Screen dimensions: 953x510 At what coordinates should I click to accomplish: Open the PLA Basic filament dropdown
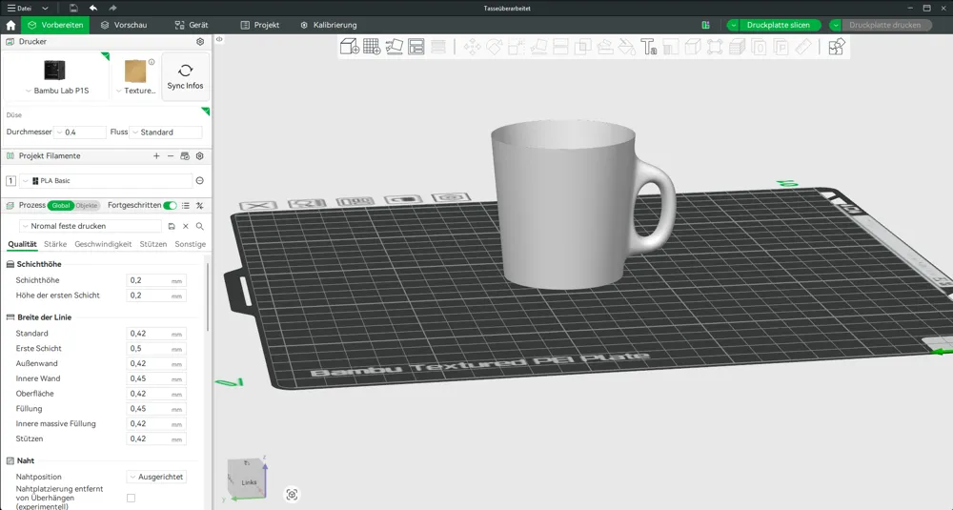107,180
